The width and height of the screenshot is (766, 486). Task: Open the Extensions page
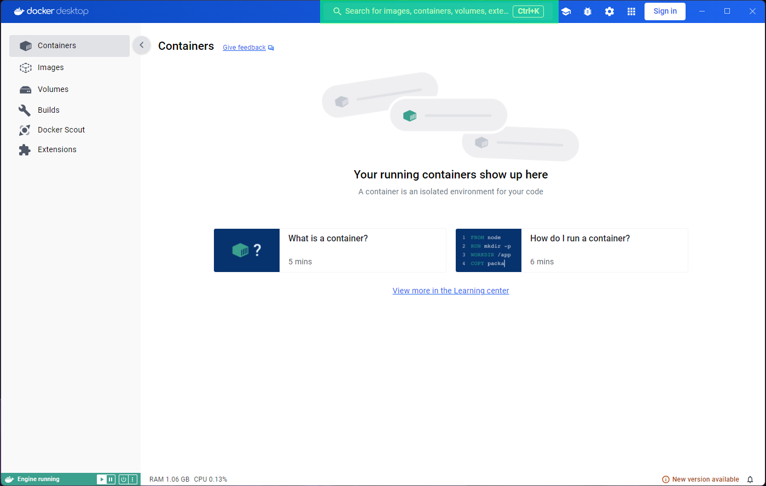coord(69,149)
